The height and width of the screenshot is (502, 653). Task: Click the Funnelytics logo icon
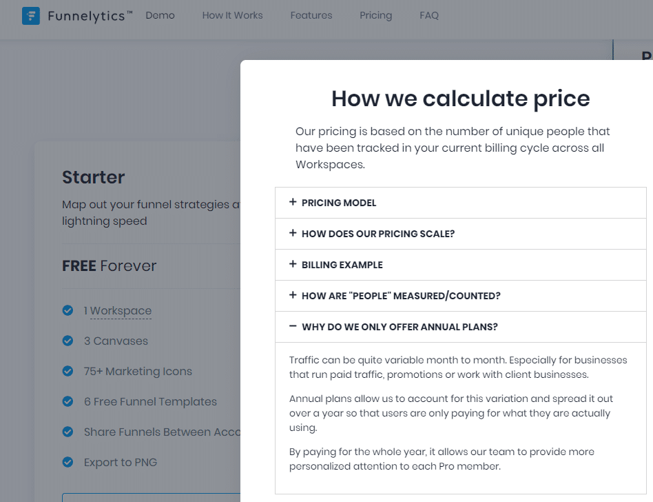click(x=31, y=16)
